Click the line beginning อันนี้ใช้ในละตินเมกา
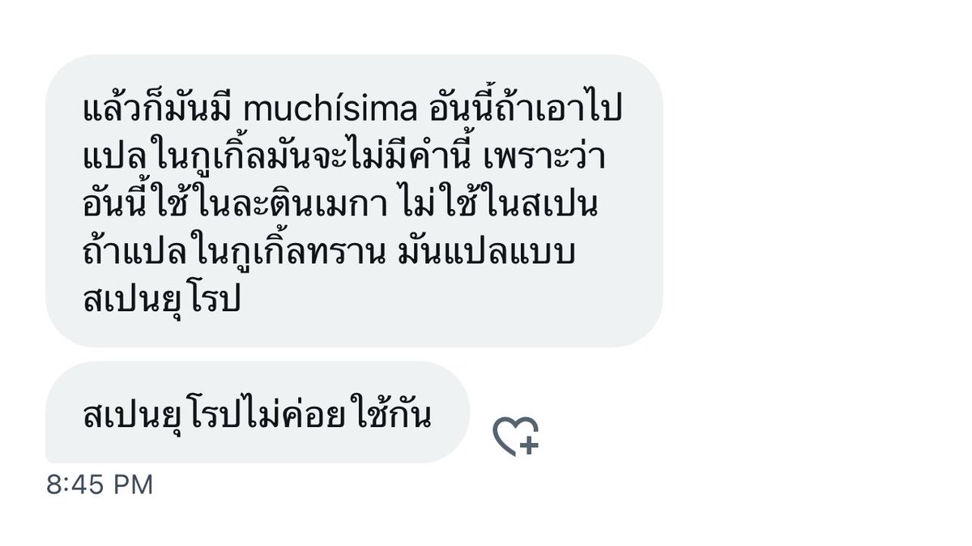Screen dimensions: 972x546 click(x=340, y=207)
